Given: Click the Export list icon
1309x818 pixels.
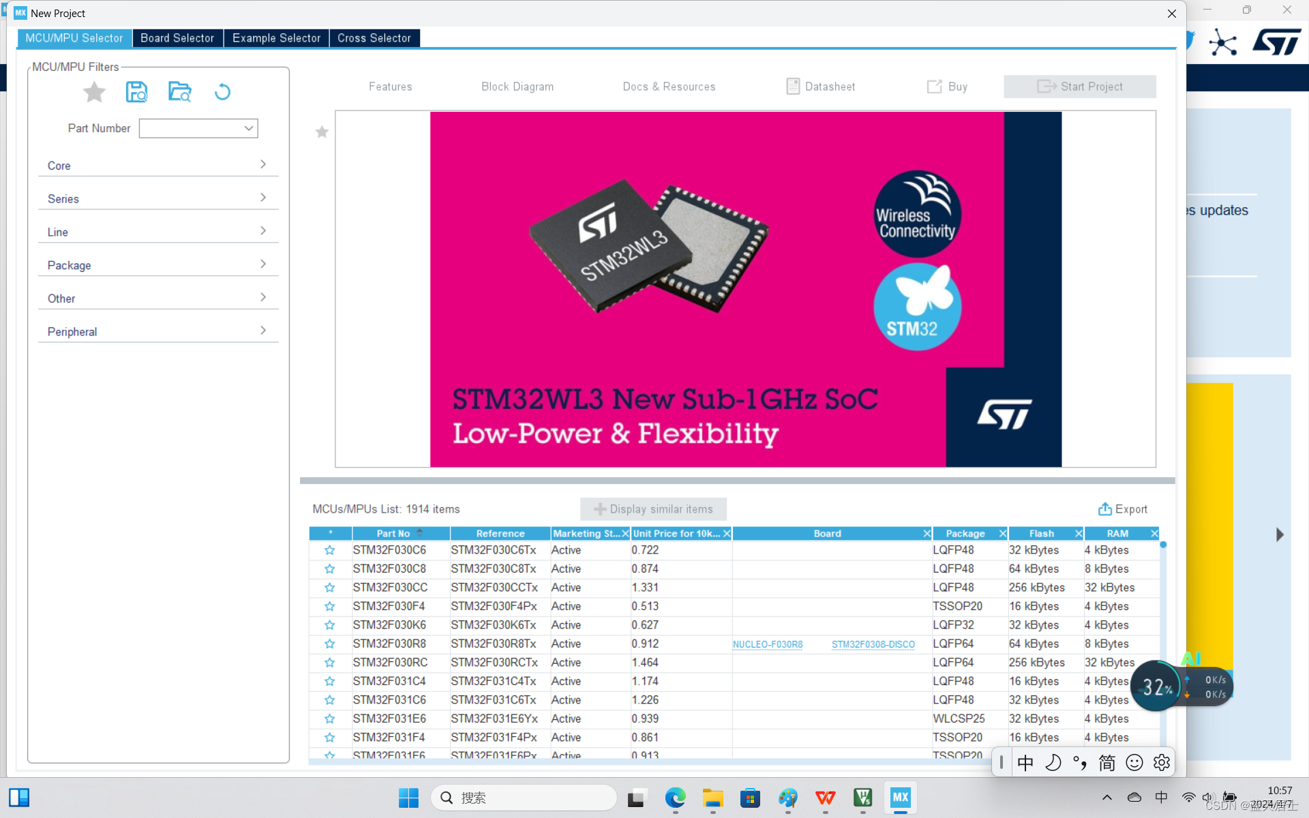Looking at the screenshot, I should 1104,509.
